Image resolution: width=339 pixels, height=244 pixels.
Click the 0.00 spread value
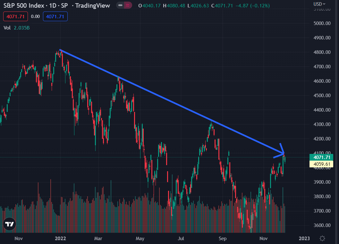[36, 16]
